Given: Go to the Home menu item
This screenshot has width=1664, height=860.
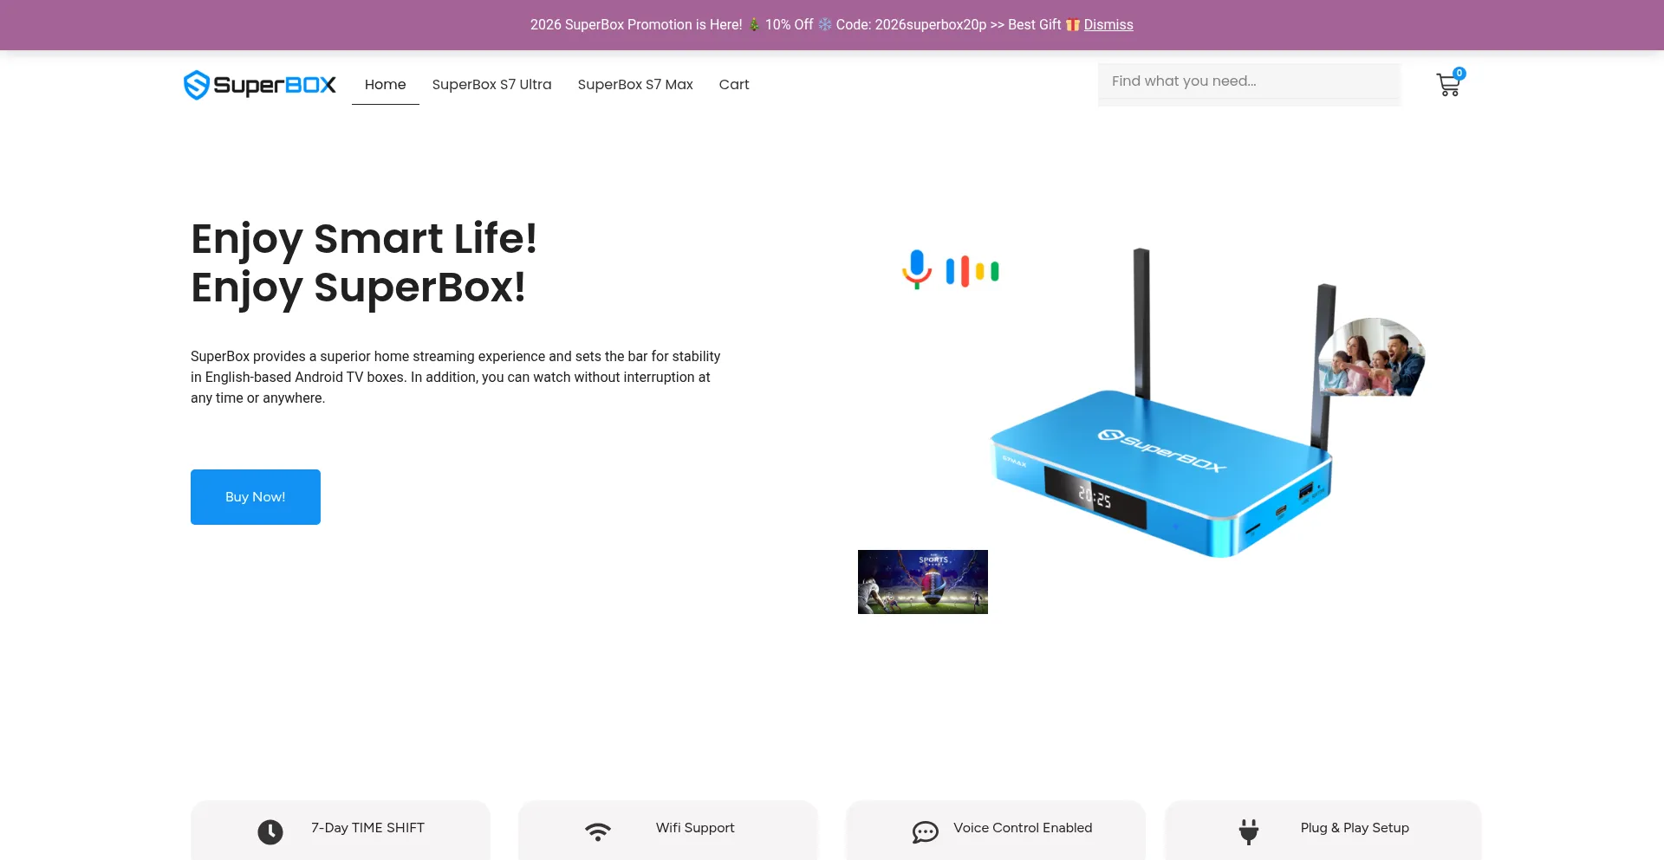Looking at the screenshot, I should (x=386, y=85).
